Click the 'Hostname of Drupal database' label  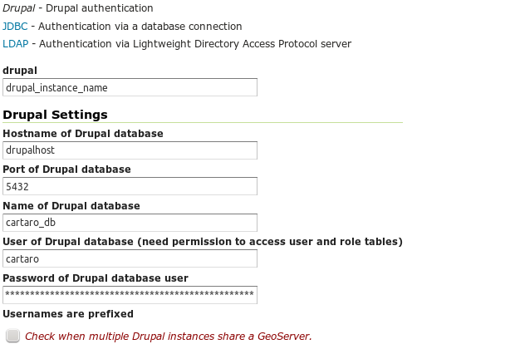[83, 134]
